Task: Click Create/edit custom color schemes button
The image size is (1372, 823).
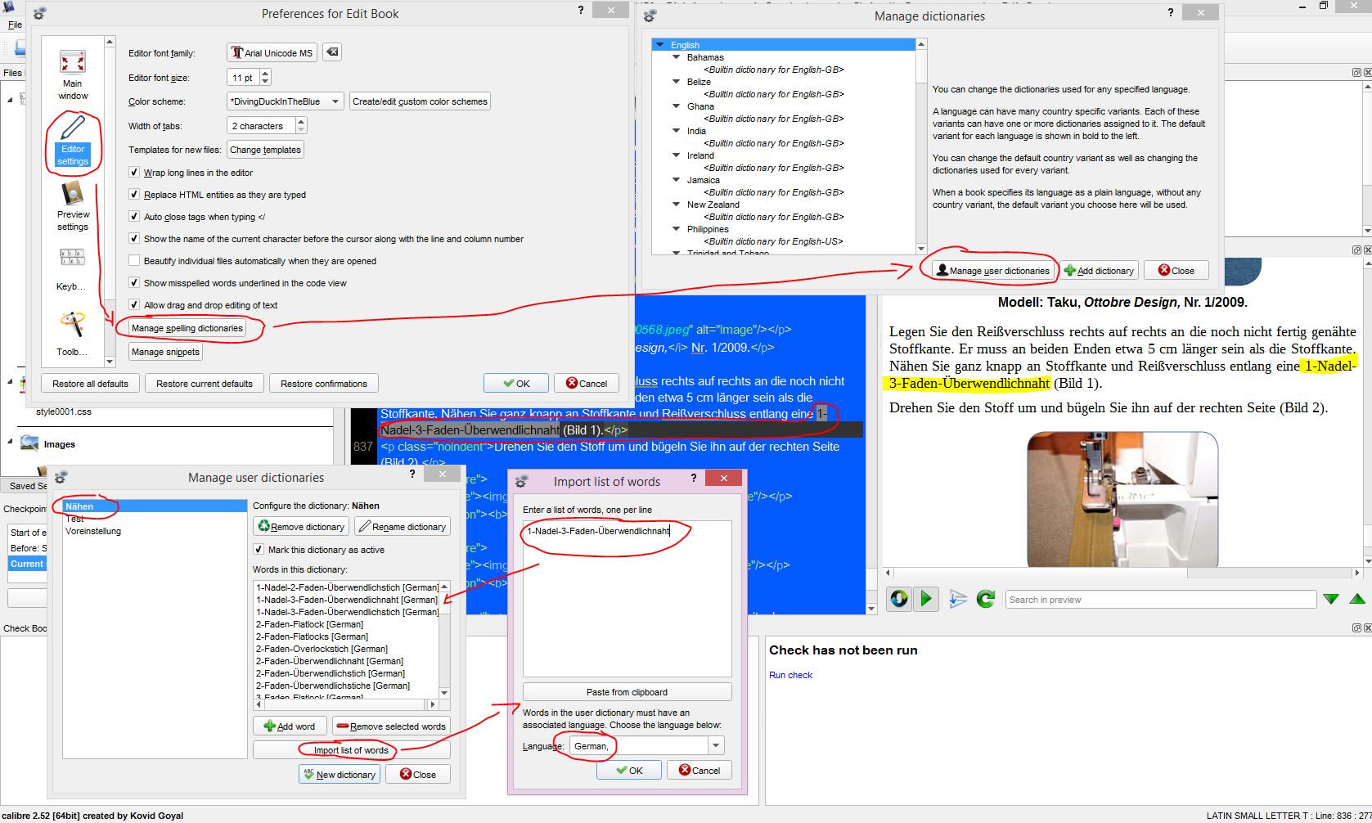Action: tap(420, 101)
